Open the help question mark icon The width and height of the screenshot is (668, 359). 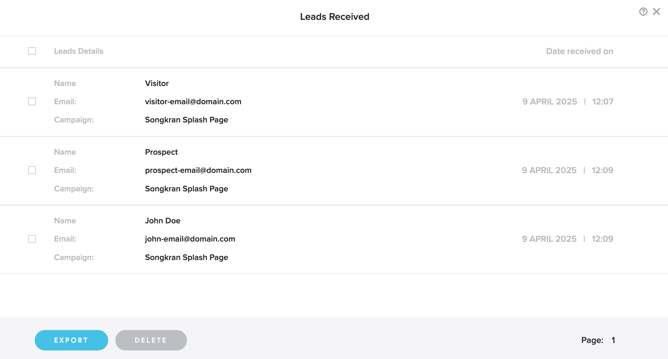[643, 12]
